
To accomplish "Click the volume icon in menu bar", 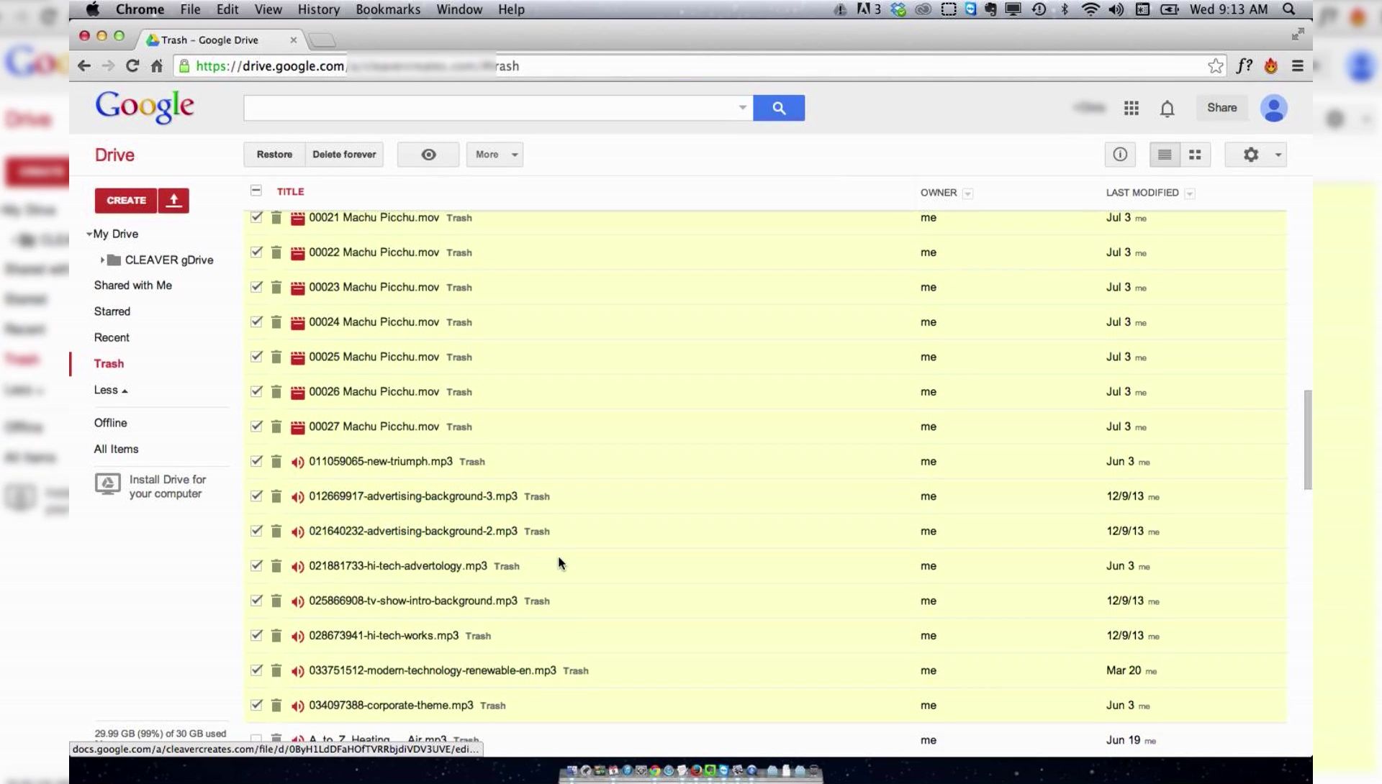I will (1116, 9).
